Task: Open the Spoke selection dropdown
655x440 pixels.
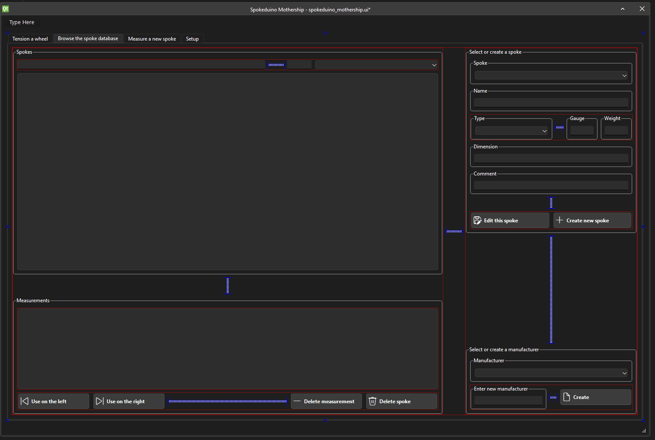Action: [551, 76]
